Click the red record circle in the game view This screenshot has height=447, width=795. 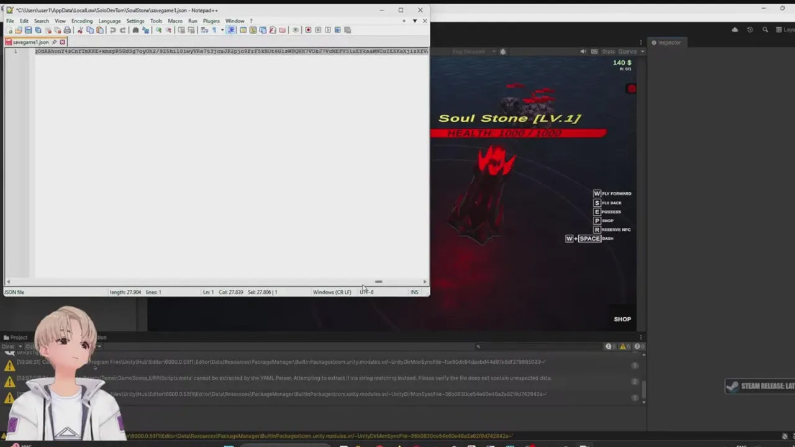tap(632, 89)
